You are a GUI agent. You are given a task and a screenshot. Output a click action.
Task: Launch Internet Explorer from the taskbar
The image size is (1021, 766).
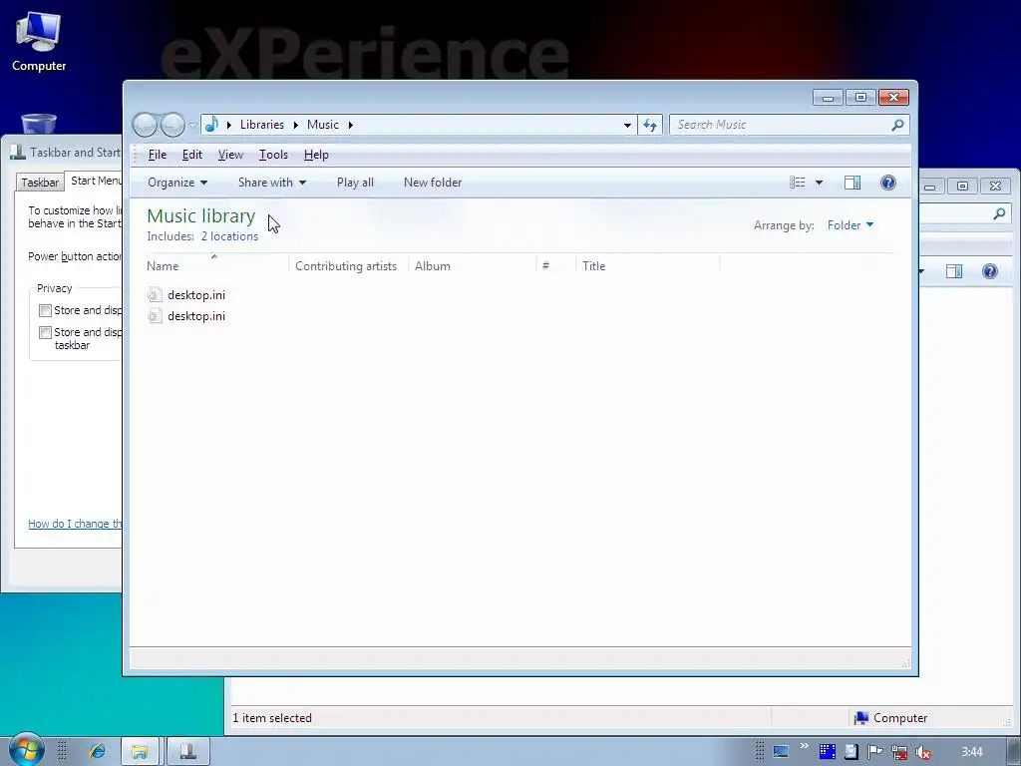[97, 751]
